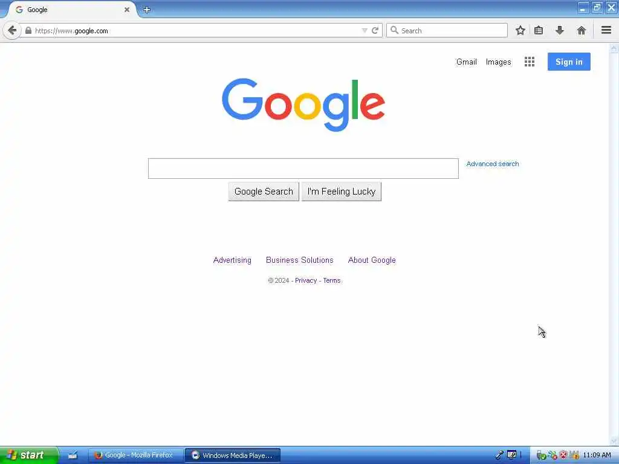
Task: Click red security shield tray icon
Action: click(x=563, y=455)
